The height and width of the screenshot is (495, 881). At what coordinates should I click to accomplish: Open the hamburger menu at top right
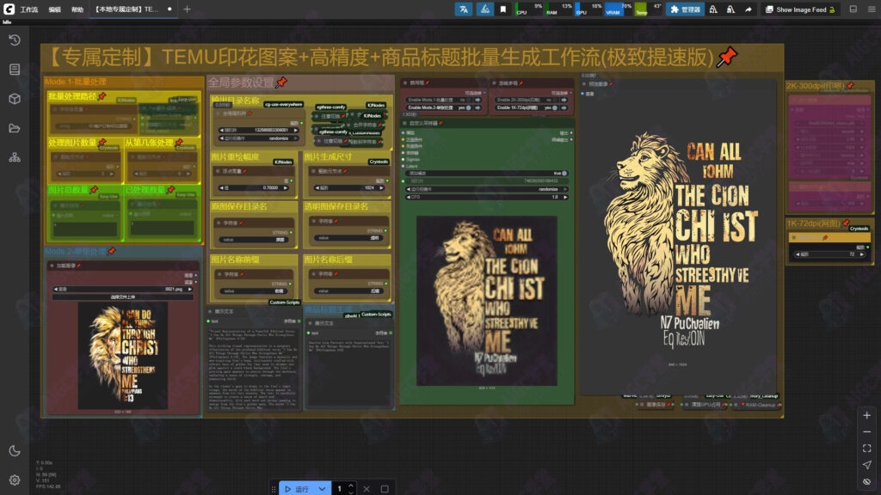click(872, 9)
